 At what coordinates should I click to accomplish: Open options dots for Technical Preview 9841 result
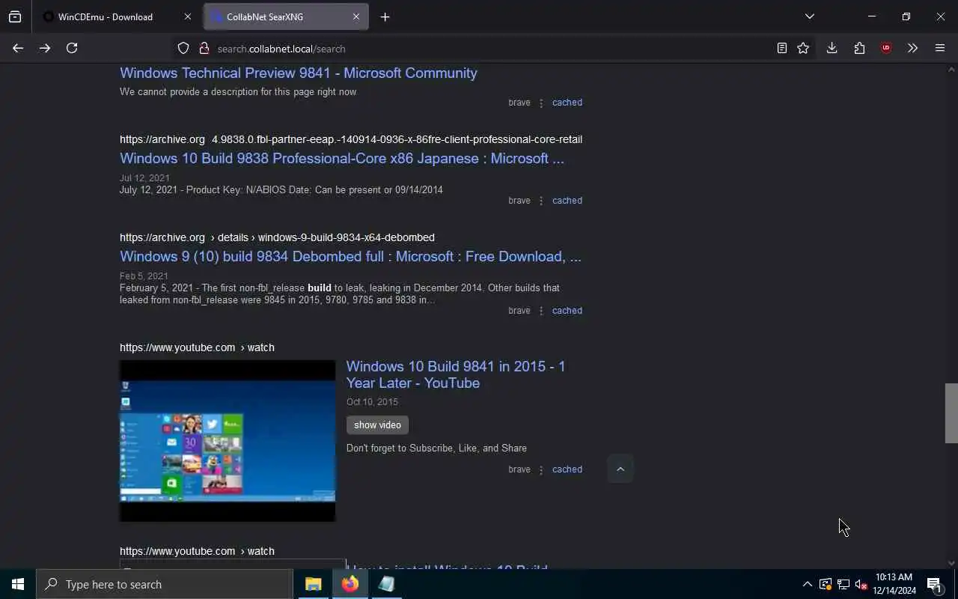[x=541, y=103]
